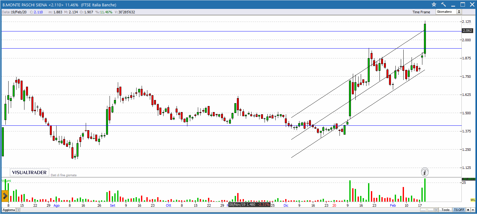The height and width of the screenshot is (214, 477).
Task: Zoom out with the minus button
Action: tap(473, 210)
